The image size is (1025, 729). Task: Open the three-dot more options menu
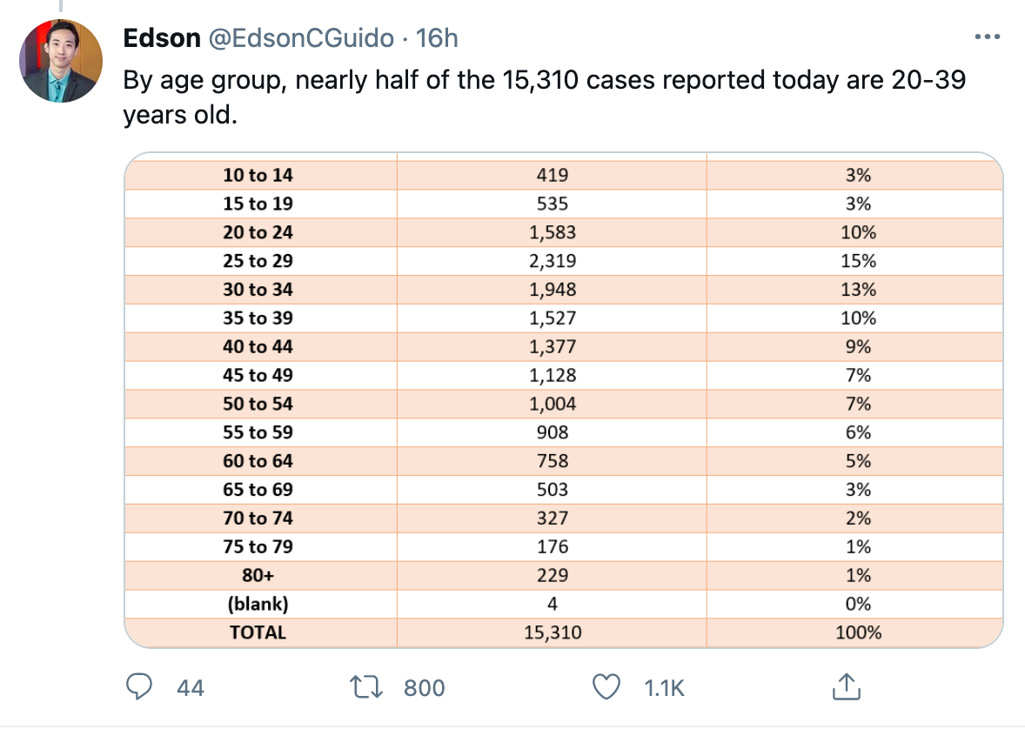click(987, 37)
